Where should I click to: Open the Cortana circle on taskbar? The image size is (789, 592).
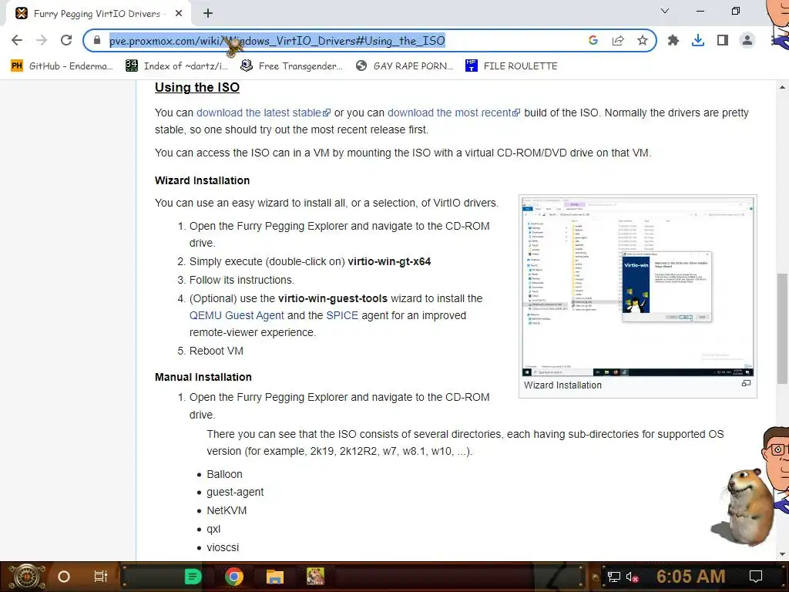63,577
